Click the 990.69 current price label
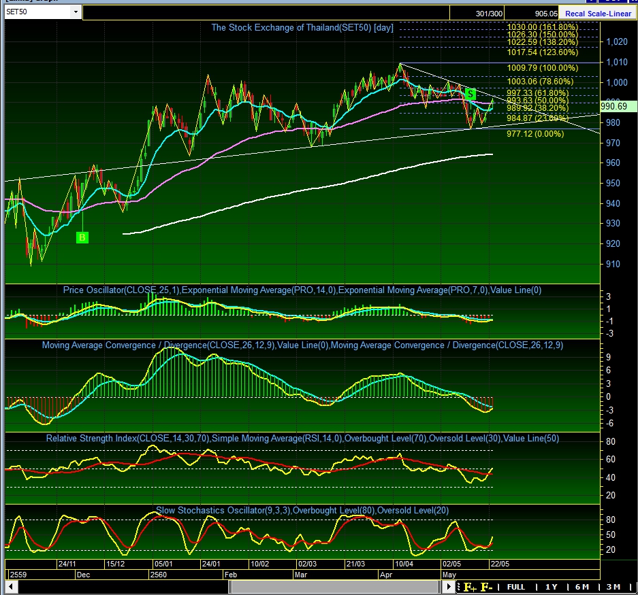This screenshot has width=638, height=595. coord(618,106)
